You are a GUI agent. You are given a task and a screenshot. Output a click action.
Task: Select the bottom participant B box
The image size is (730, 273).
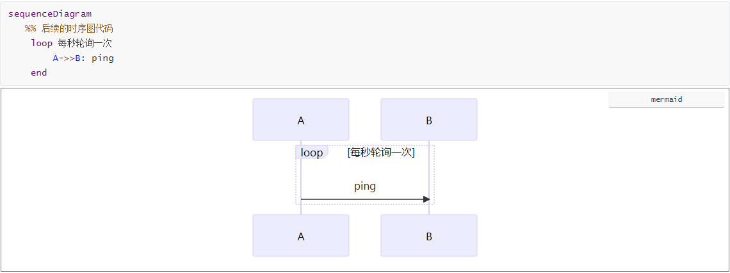429,236
